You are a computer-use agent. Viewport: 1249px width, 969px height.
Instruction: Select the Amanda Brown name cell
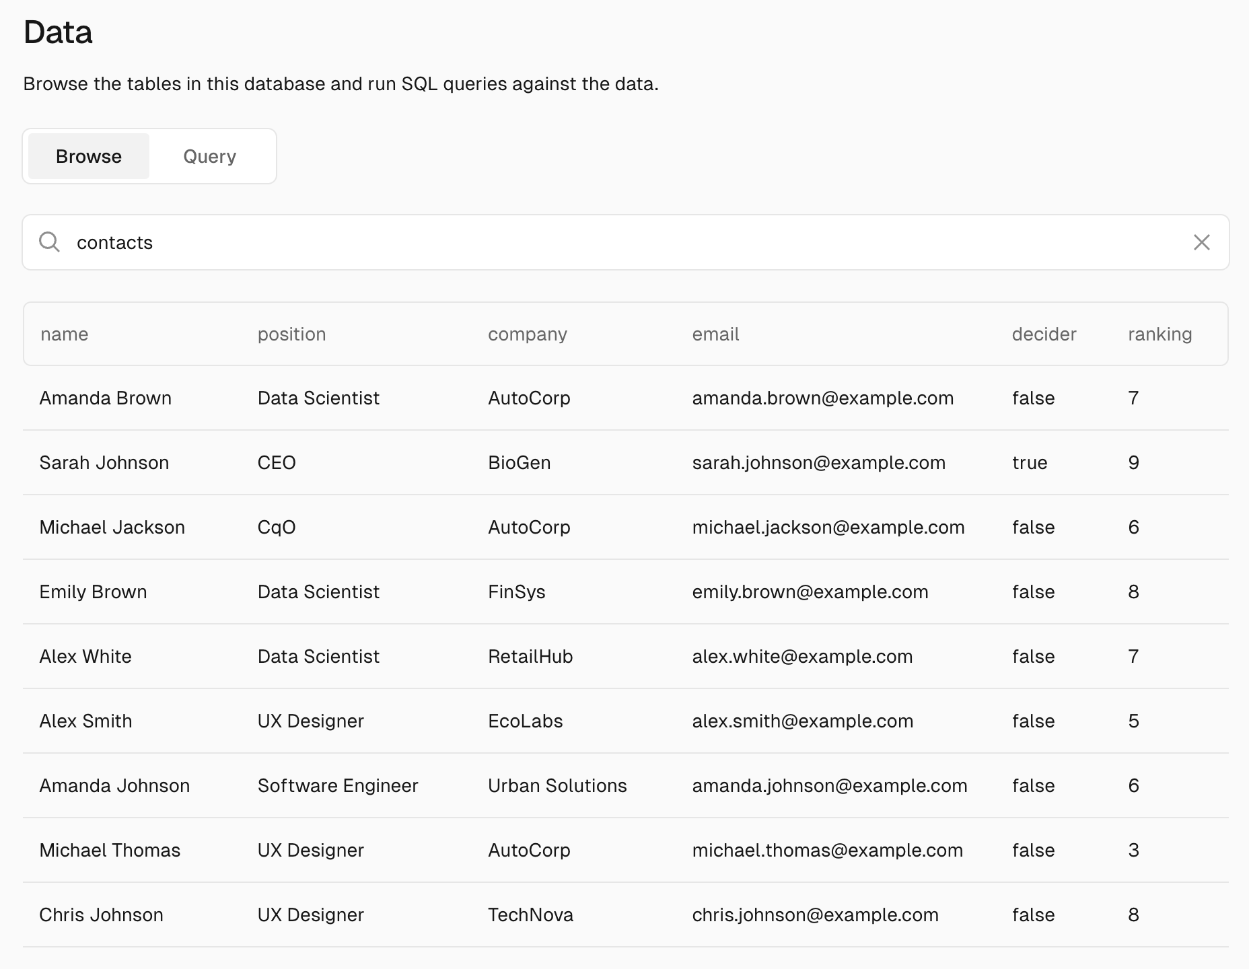[106, 398]
